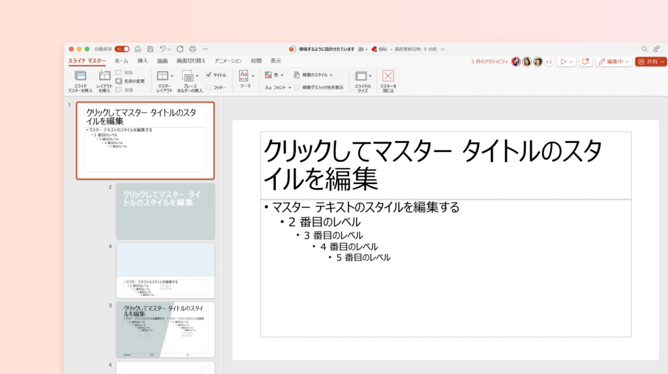Click the print icon in title bar
The height and width of the screenshot is (374, 668).
tap(192, 49)
